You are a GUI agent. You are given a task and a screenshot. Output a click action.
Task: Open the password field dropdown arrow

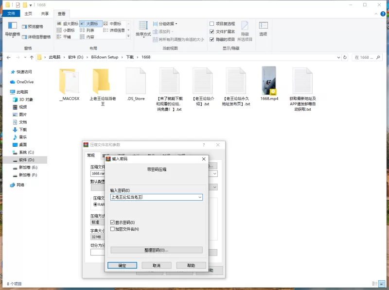(x=199, y=197)
